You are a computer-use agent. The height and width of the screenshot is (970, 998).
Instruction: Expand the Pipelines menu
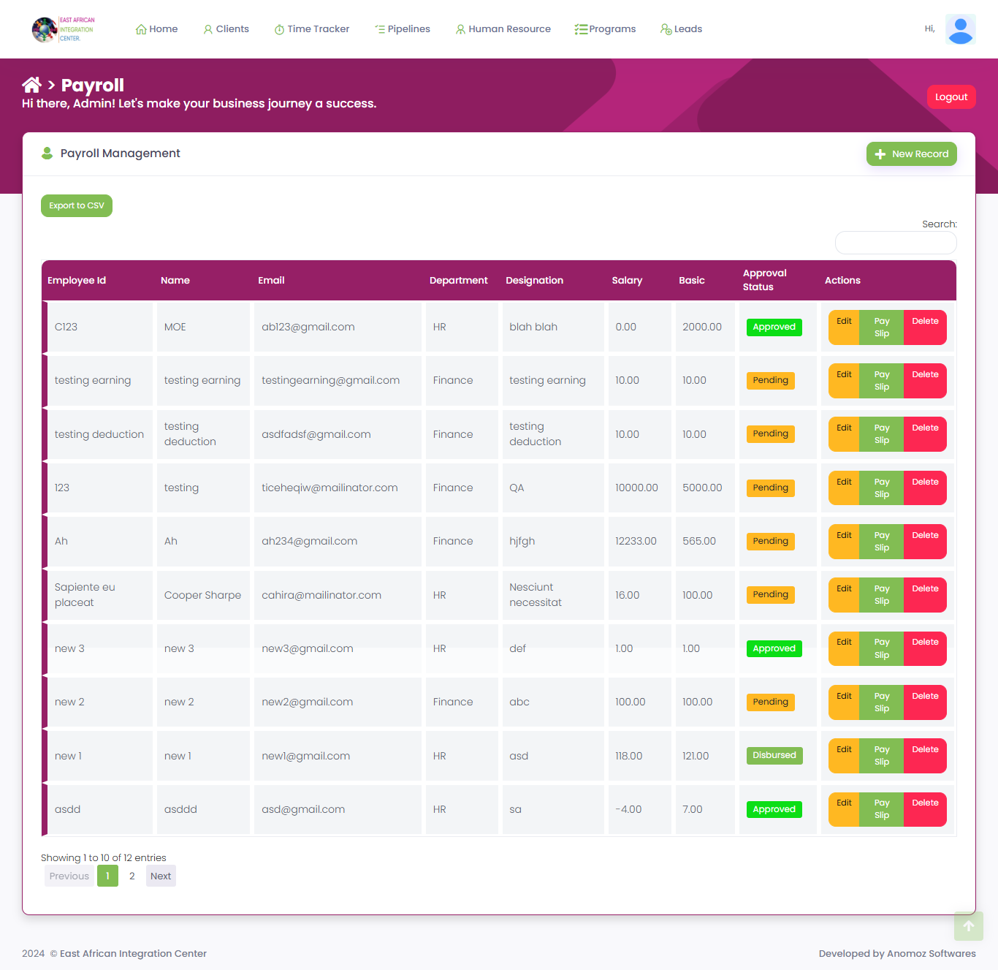(x=403, y=29)
